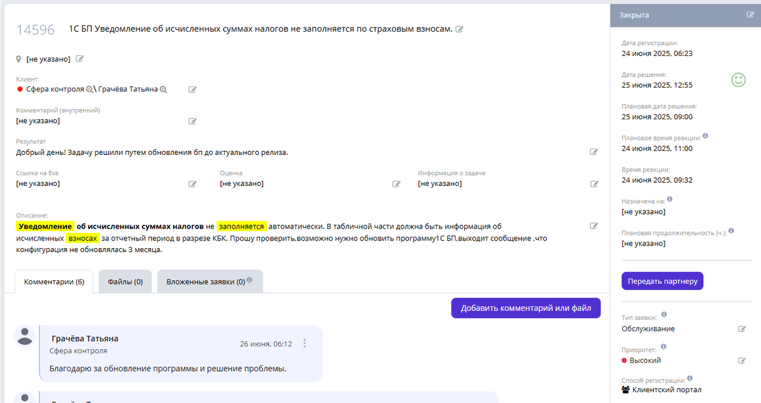761x403 pixels.
Task: Click reaction time '24 июня 2025, 09:32'
Action: pyautogui.click(x=657, y=180)
